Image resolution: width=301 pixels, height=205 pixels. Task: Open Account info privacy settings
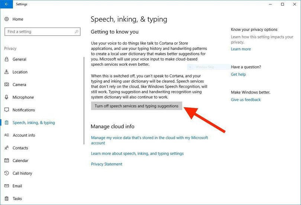pyautogui.click(x=24, y=135)
